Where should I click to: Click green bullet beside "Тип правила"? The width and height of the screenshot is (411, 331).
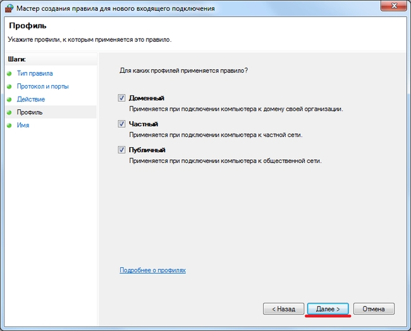(9, 73)
